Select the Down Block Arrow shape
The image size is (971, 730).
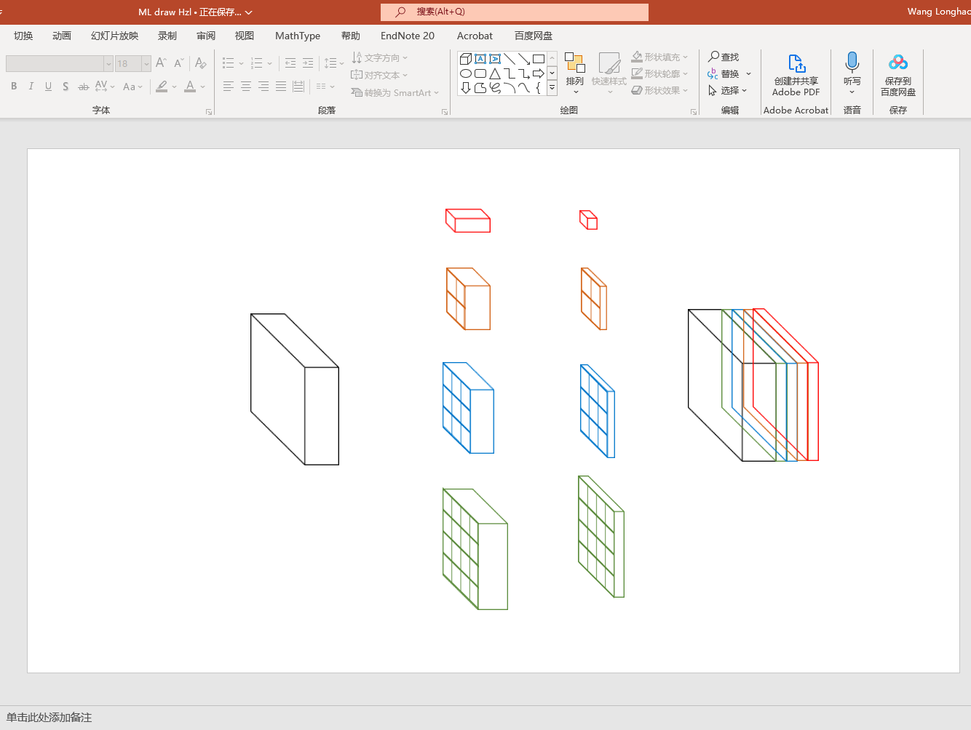point(466,88)
